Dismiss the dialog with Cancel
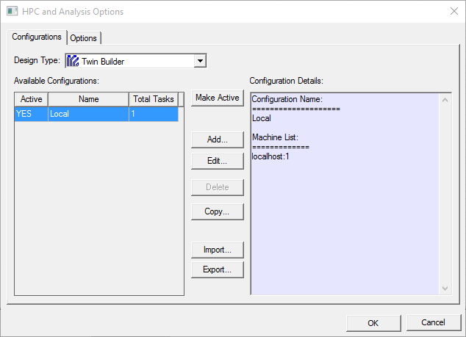The width and height of the screenshot is (466, 337). [x=434, y=322]
